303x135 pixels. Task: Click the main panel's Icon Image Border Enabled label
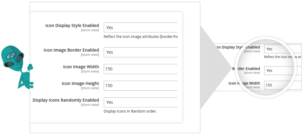tap(71, 50)
